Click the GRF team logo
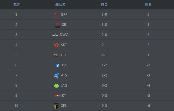The image size is (174, 111). point(57,15)
